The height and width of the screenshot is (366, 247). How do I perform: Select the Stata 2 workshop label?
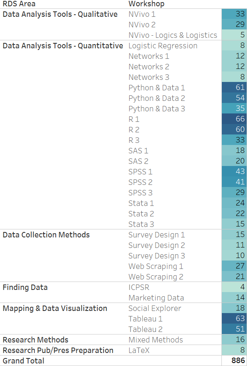(141, 214)
